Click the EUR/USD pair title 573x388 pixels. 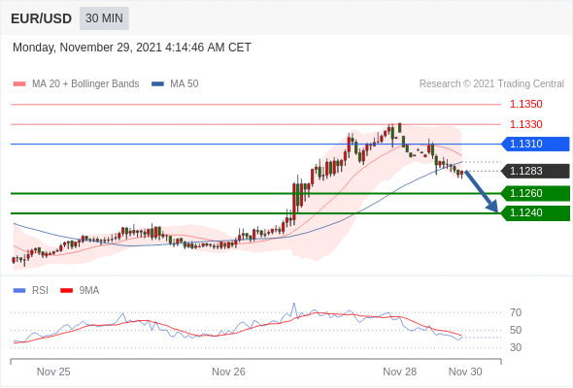42,18
